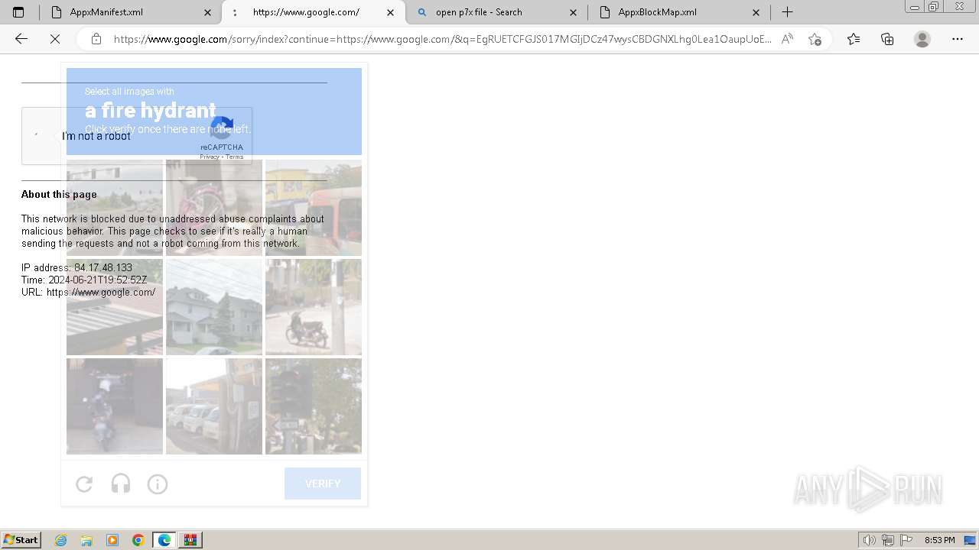Open the network tray icon
Screen dimensions: 979x550
point(888,540)
